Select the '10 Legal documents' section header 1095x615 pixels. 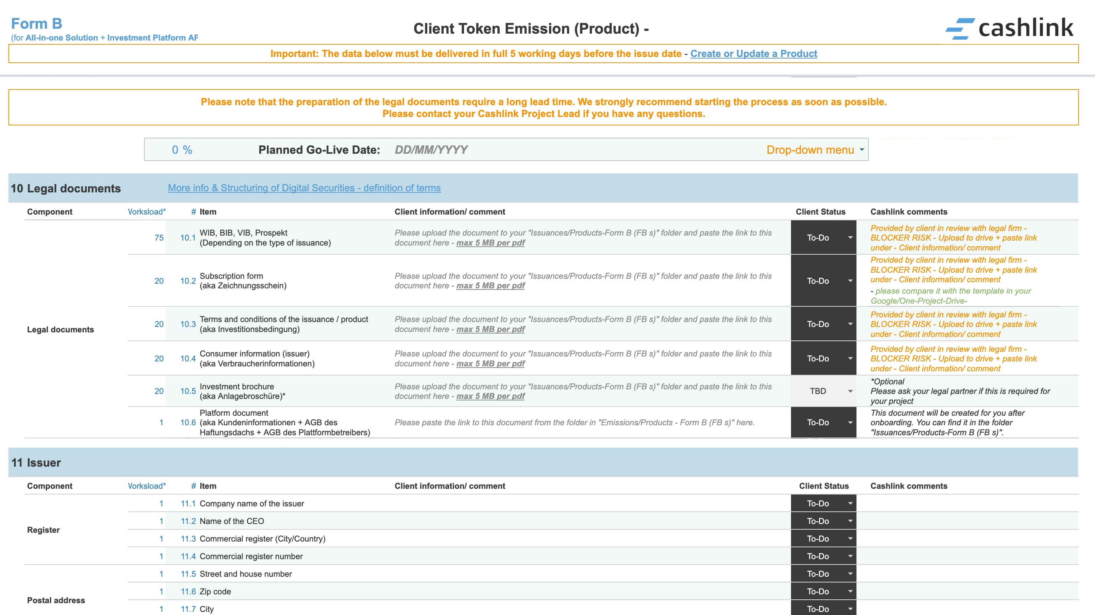point(65,188)
